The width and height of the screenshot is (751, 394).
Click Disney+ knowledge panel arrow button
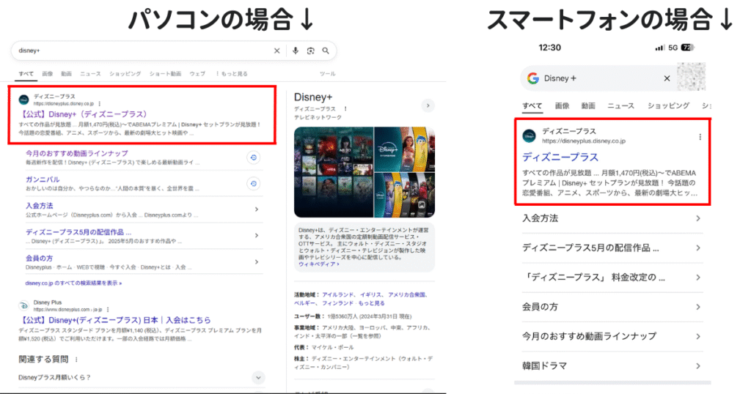coord(428,105)
